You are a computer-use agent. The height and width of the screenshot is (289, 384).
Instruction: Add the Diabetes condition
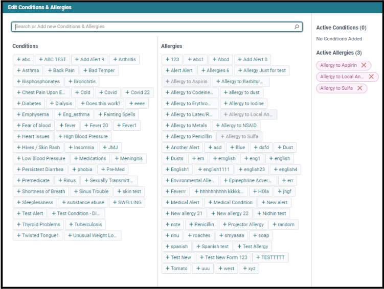pyautogui.click(x=29, y=104)
